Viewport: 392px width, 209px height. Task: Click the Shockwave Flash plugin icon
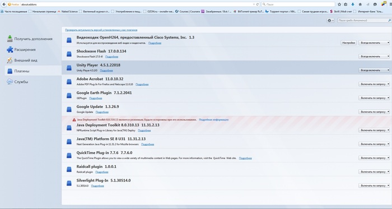click(x=69, y=54)
